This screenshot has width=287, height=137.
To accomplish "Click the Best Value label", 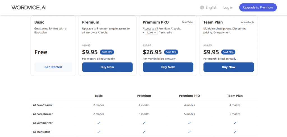I will pos(188,22).
